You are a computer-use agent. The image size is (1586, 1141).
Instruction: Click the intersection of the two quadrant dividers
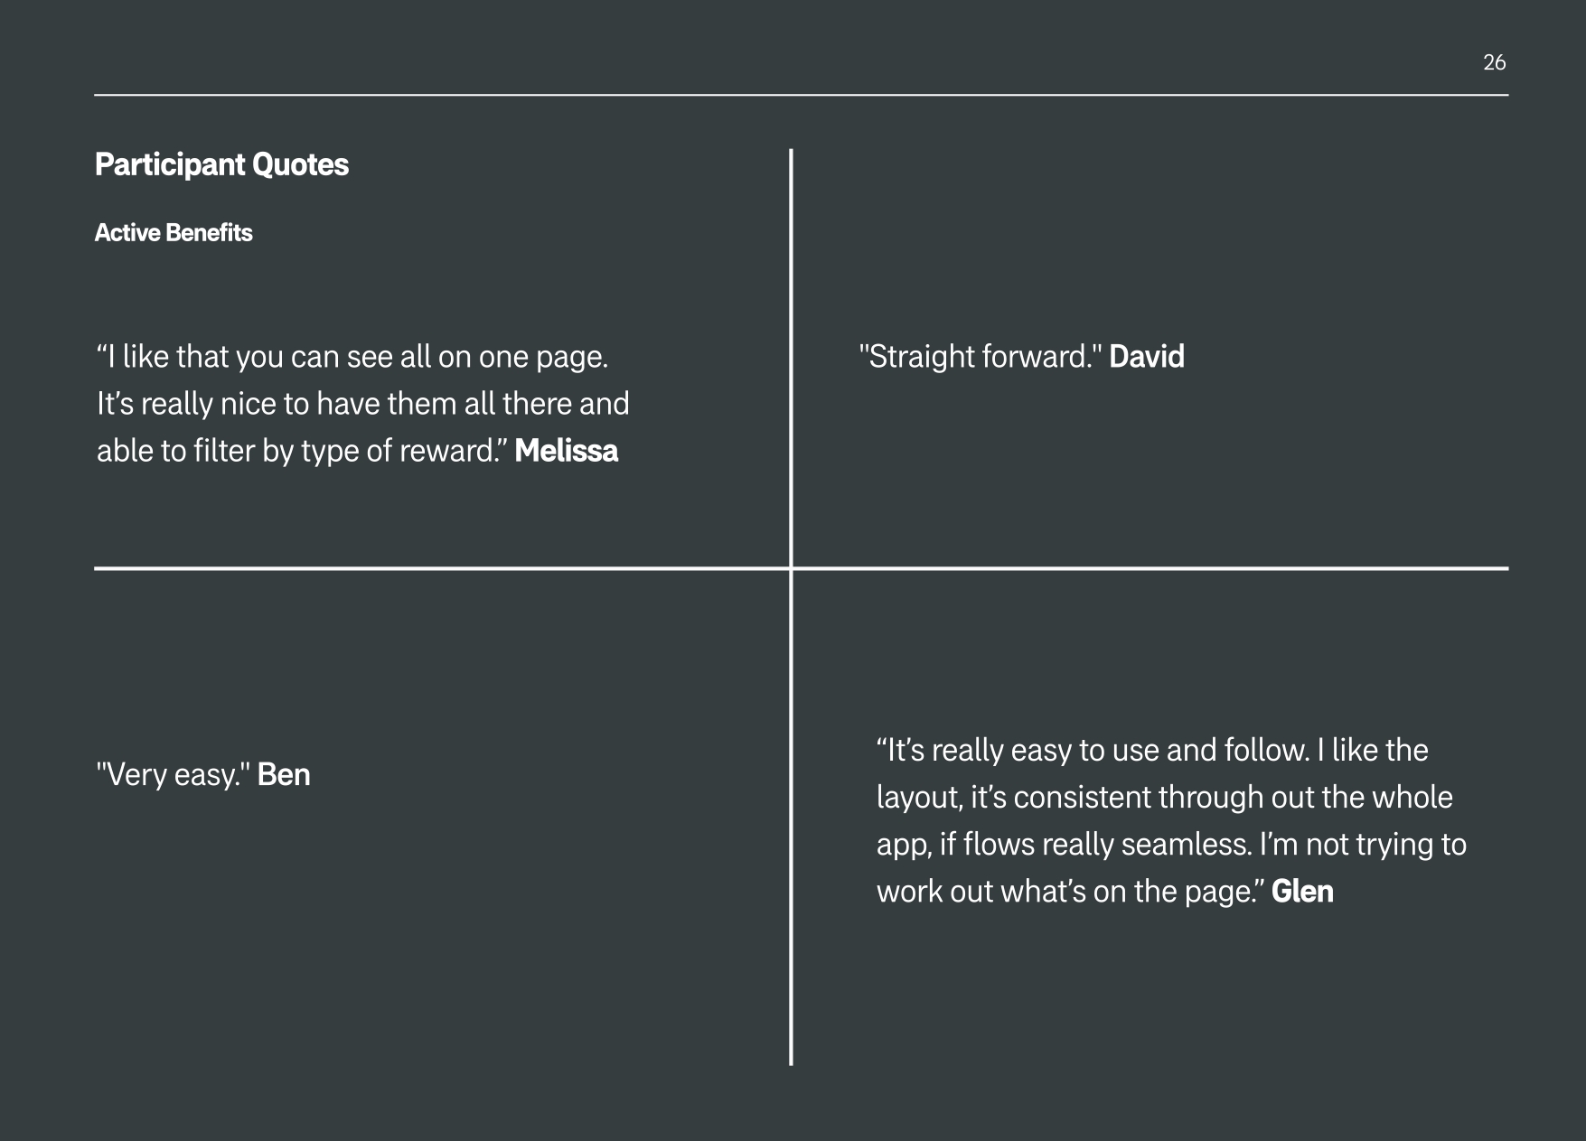(791, 568)
